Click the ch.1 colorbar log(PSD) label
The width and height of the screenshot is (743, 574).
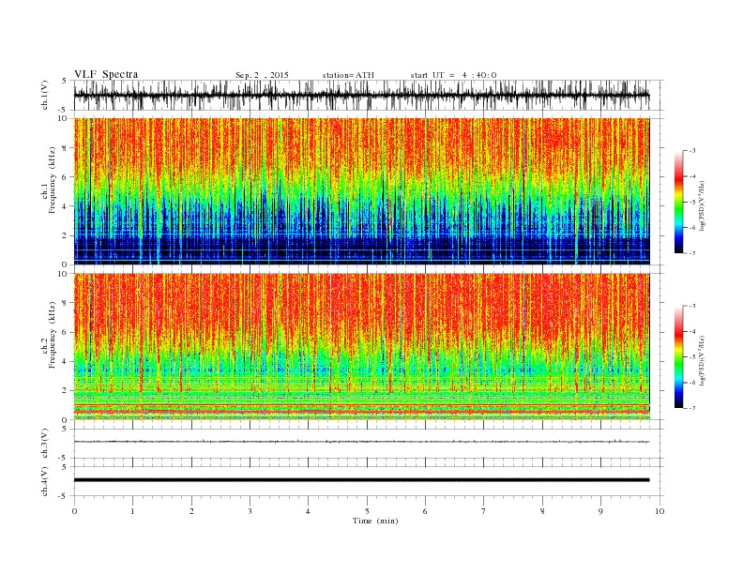(x=702, y=205)
